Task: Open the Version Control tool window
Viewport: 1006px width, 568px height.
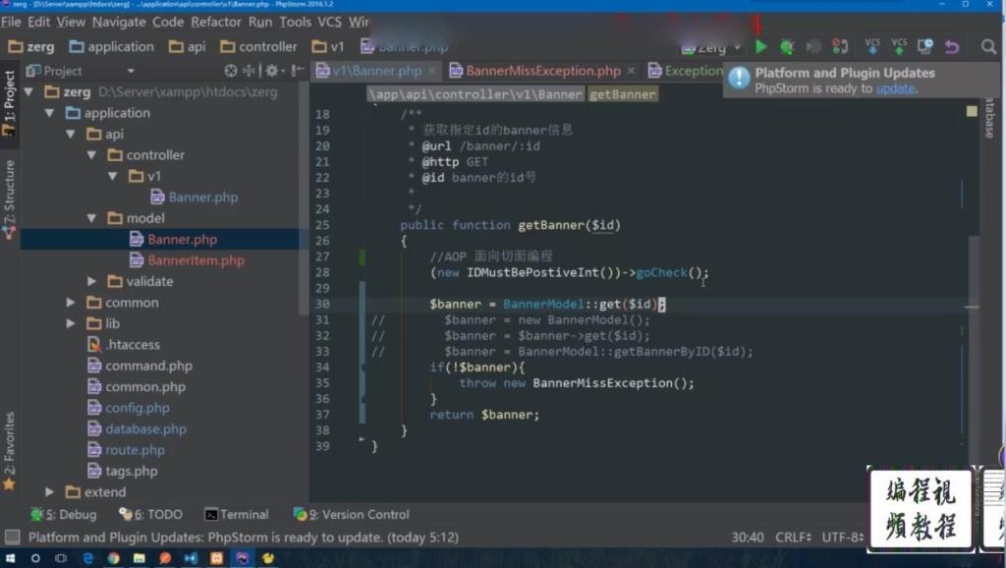Action: (351, 514)
